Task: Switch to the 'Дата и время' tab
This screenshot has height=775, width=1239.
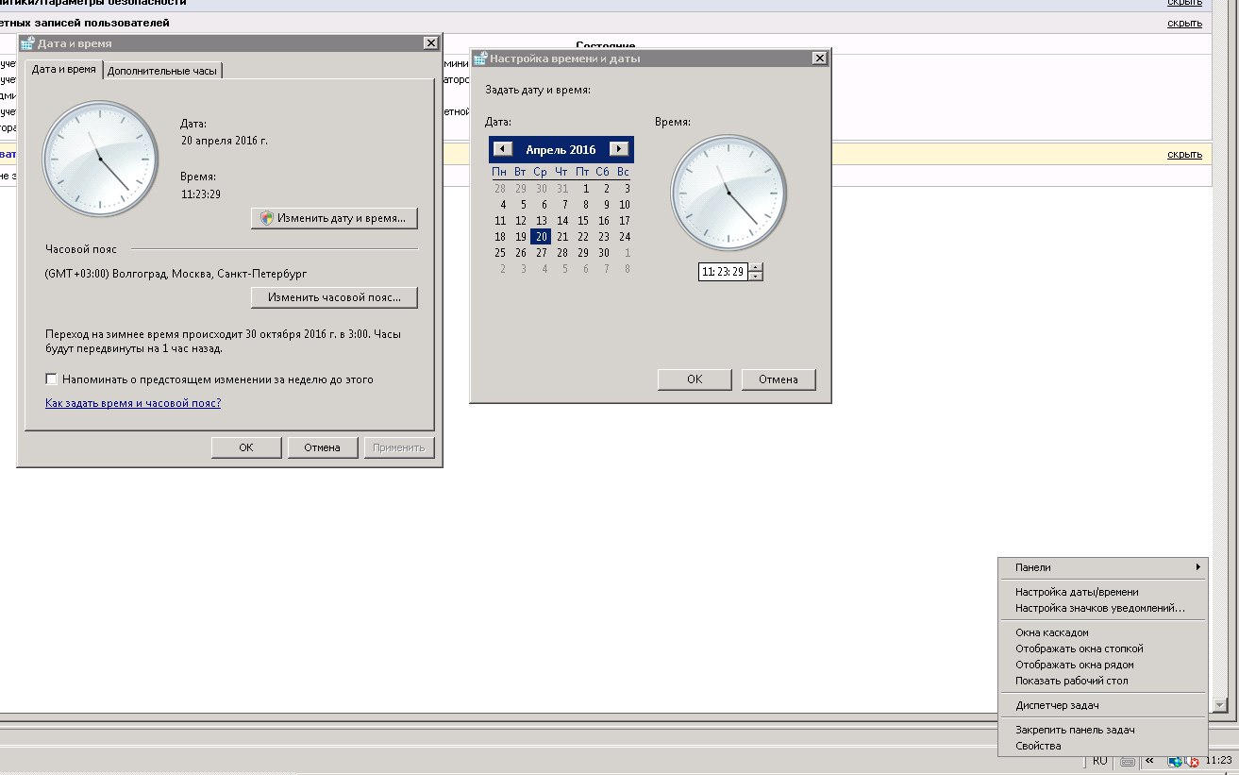Action: pos(63,69)
